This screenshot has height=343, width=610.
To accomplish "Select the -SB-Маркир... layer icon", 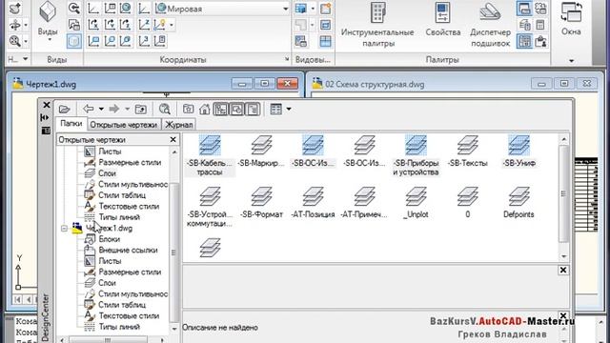I will [x=261, y=145].
